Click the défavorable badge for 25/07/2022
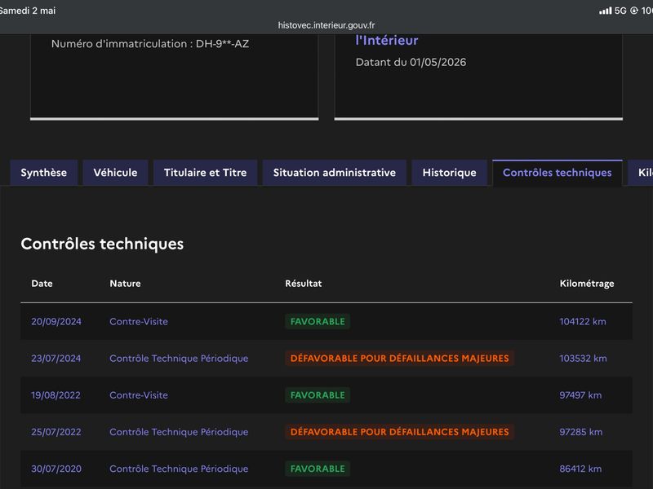The height and width of the screenshot is (489, 653). point(399,432)
